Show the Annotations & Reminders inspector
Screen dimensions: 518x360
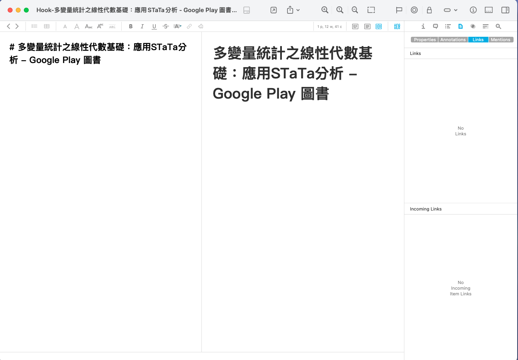click(x=436, y=26)
